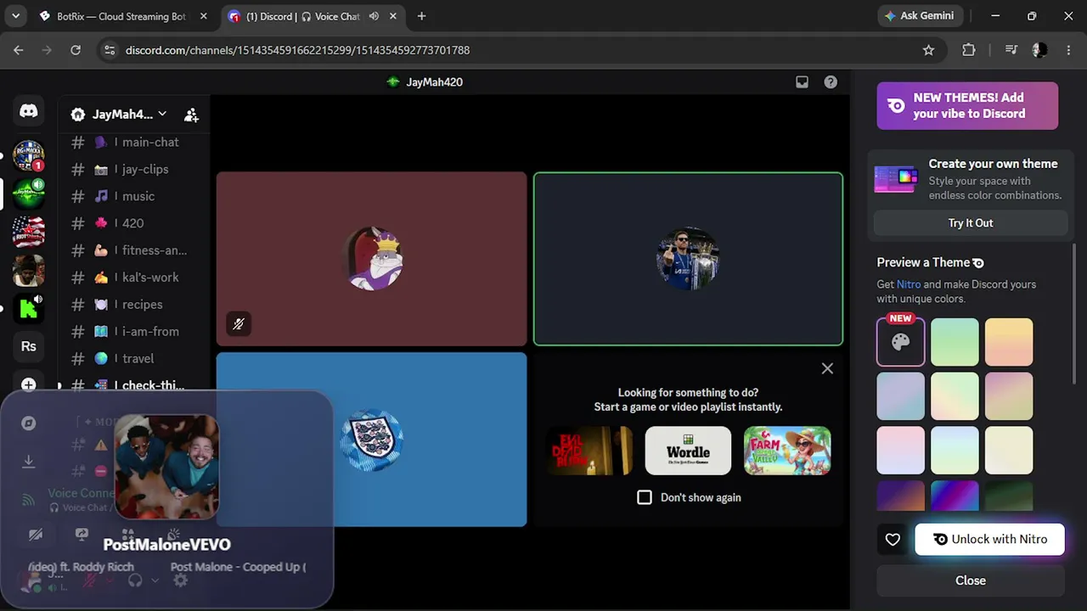1087x611 pixels.
Task: Open user settings gear icon
Action: coord(180,580)
